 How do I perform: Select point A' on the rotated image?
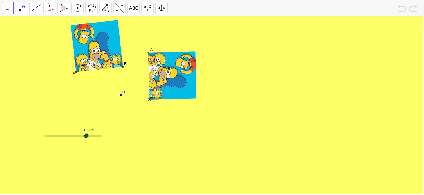click(x=148, y=53)
